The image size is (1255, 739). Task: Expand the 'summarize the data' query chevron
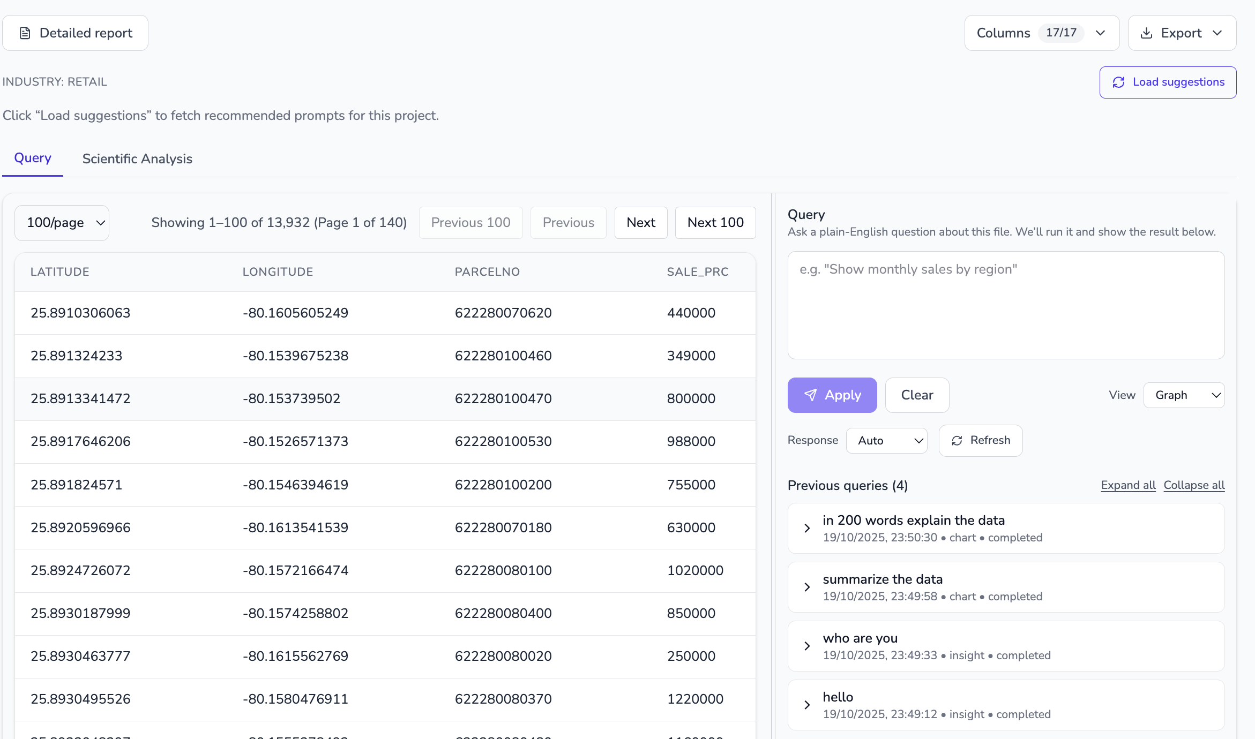click(x=807, y=587)
